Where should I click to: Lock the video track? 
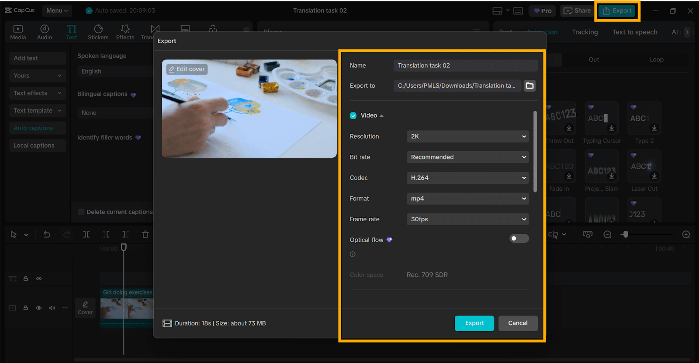click(x=26, y=308)
